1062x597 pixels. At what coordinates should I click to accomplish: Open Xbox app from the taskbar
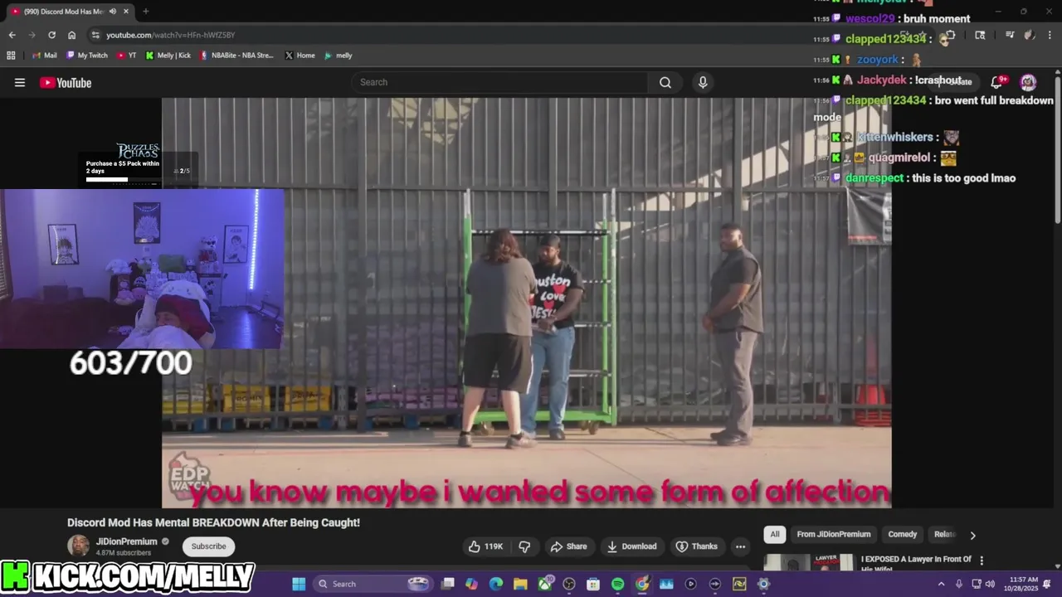pyautogui.click(x=545, y=584)
